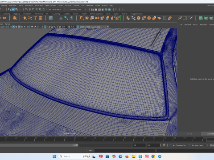This screenshot has width=214, height=160.
Task: Open the Edit Mesh menu
Action: (29, 5)
